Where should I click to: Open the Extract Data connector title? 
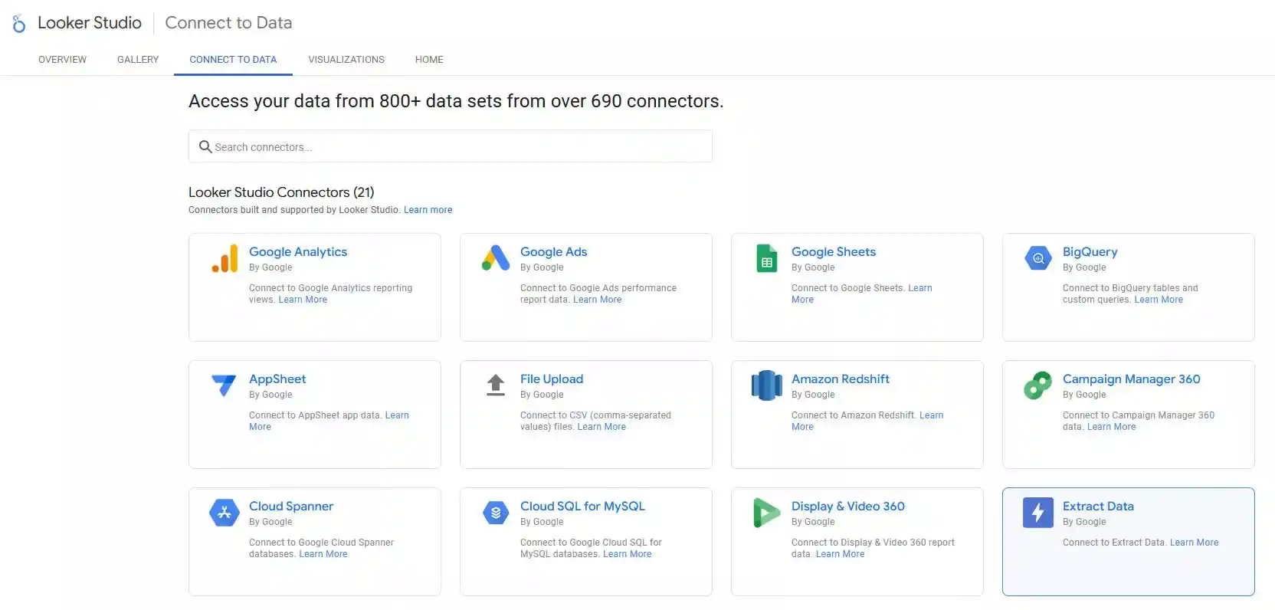(x=1098, y=507)
